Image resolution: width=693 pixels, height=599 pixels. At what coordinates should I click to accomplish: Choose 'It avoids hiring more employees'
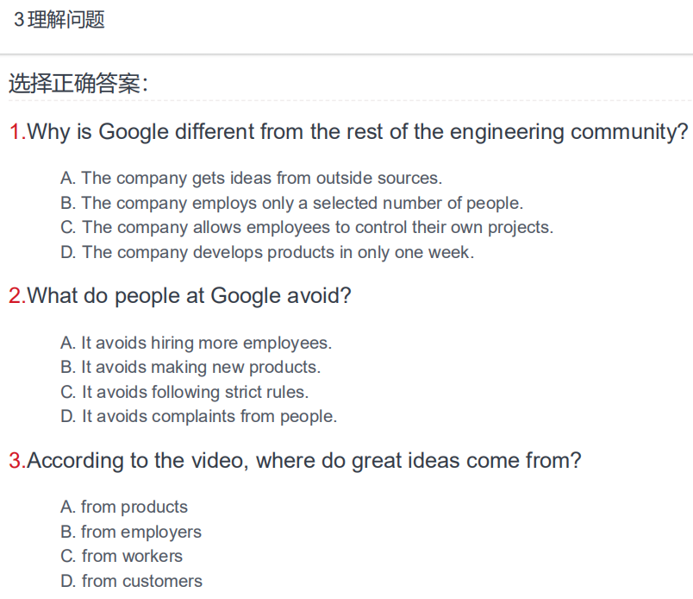tap(196, 344)
